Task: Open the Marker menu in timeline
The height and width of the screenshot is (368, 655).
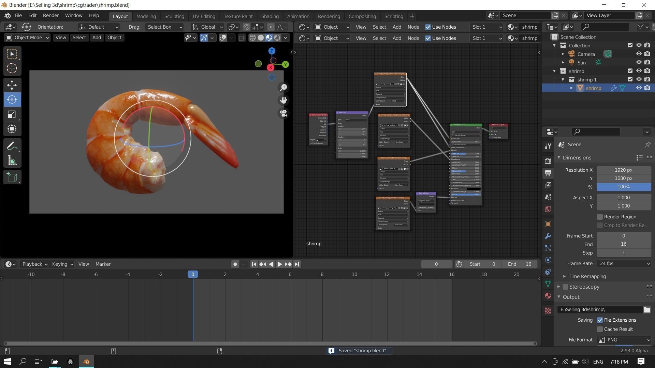Action: [103, 264]
